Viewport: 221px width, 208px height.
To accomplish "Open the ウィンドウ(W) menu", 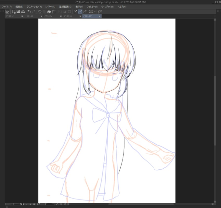I will click(107, 7).
